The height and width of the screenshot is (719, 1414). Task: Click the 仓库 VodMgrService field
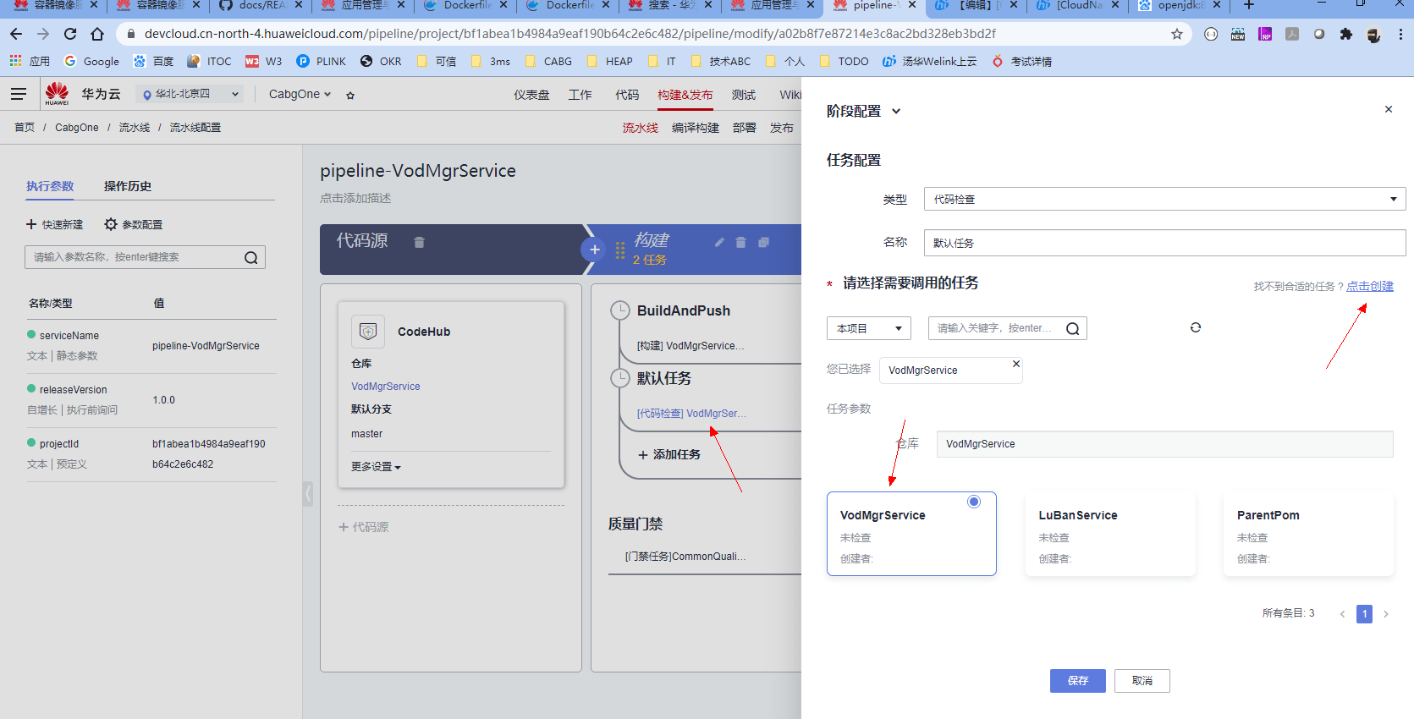(1164, 444)
